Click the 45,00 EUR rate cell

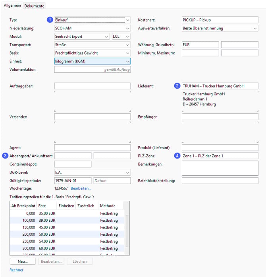pos(47,228)
